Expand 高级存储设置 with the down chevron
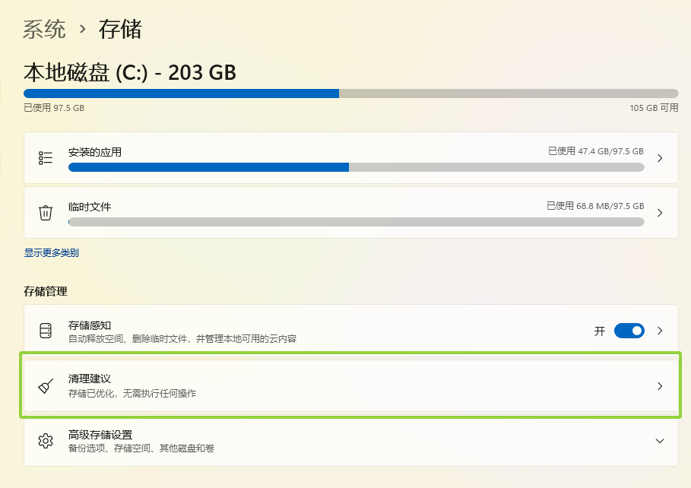 (x=660, y=441)
